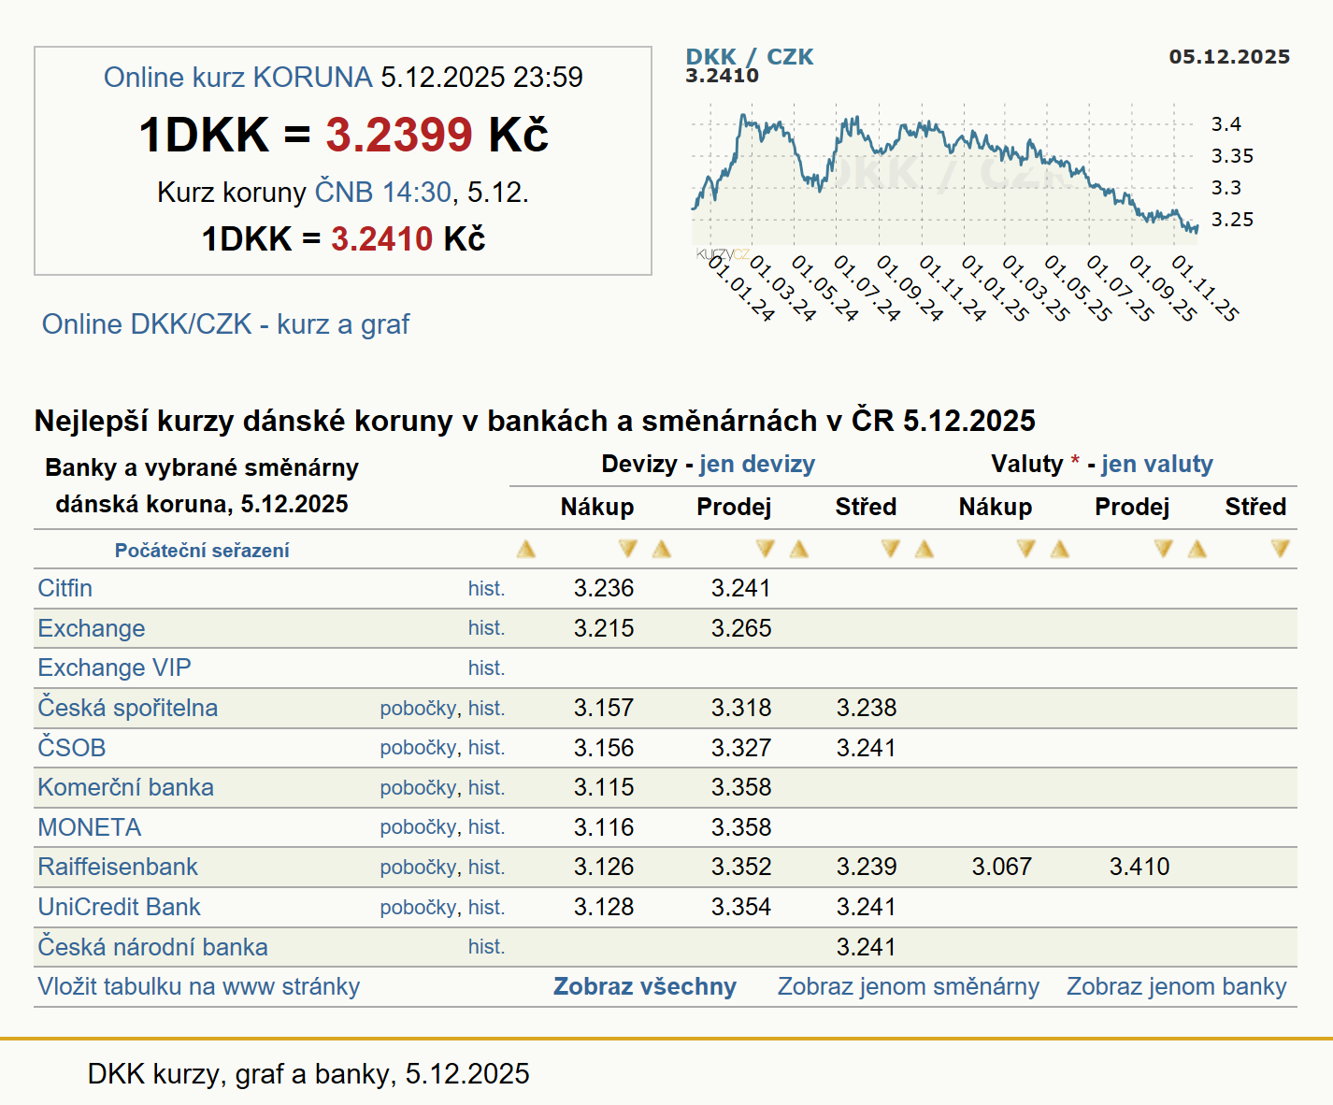Reset sorting via Počáteční seřazení
Image resolution: width=1333 pixels, height=1105 pixels.
202,551
